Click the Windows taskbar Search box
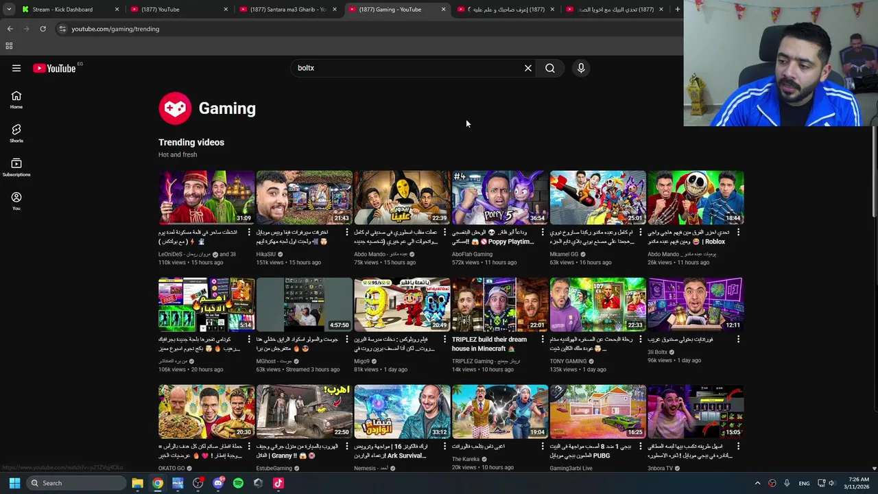 point(75,483)
